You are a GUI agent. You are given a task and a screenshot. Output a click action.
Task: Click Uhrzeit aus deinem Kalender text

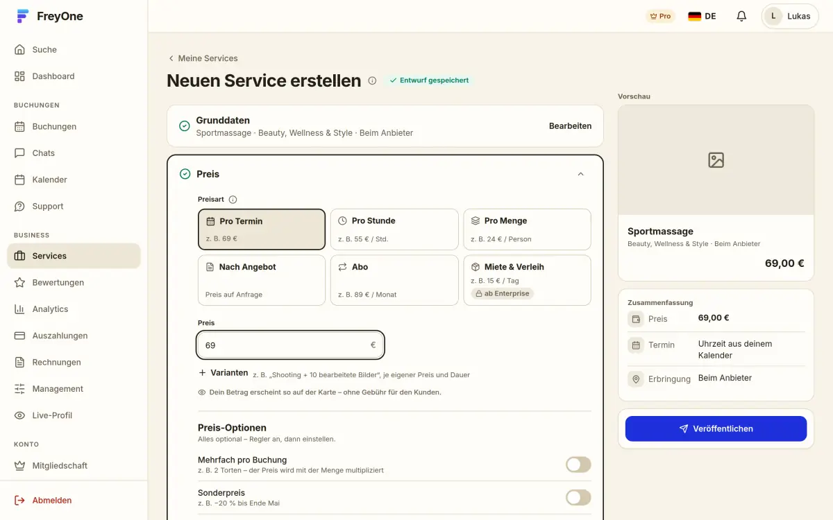point(735,349)
